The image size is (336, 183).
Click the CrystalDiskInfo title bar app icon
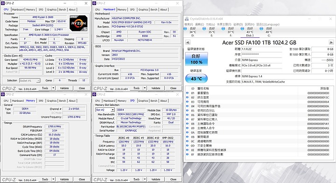(187, 19)
